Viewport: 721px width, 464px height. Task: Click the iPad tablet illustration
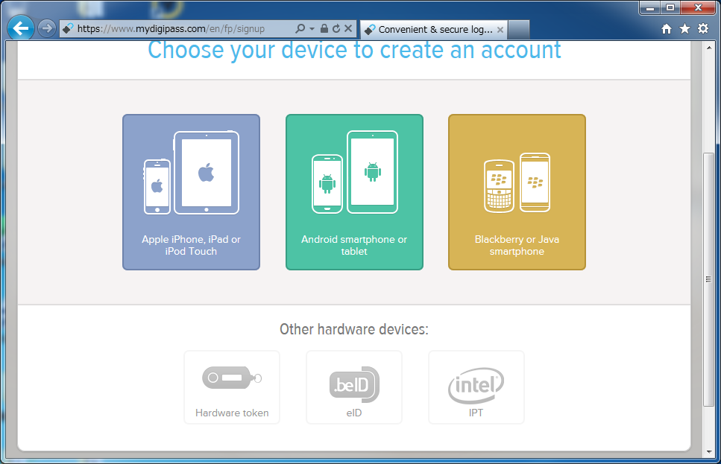coord(207,173)
